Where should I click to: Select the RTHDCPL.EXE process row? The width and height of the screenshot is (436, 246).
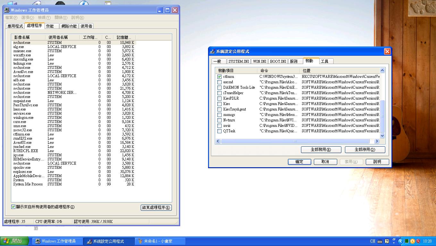(x=74, y=151)
